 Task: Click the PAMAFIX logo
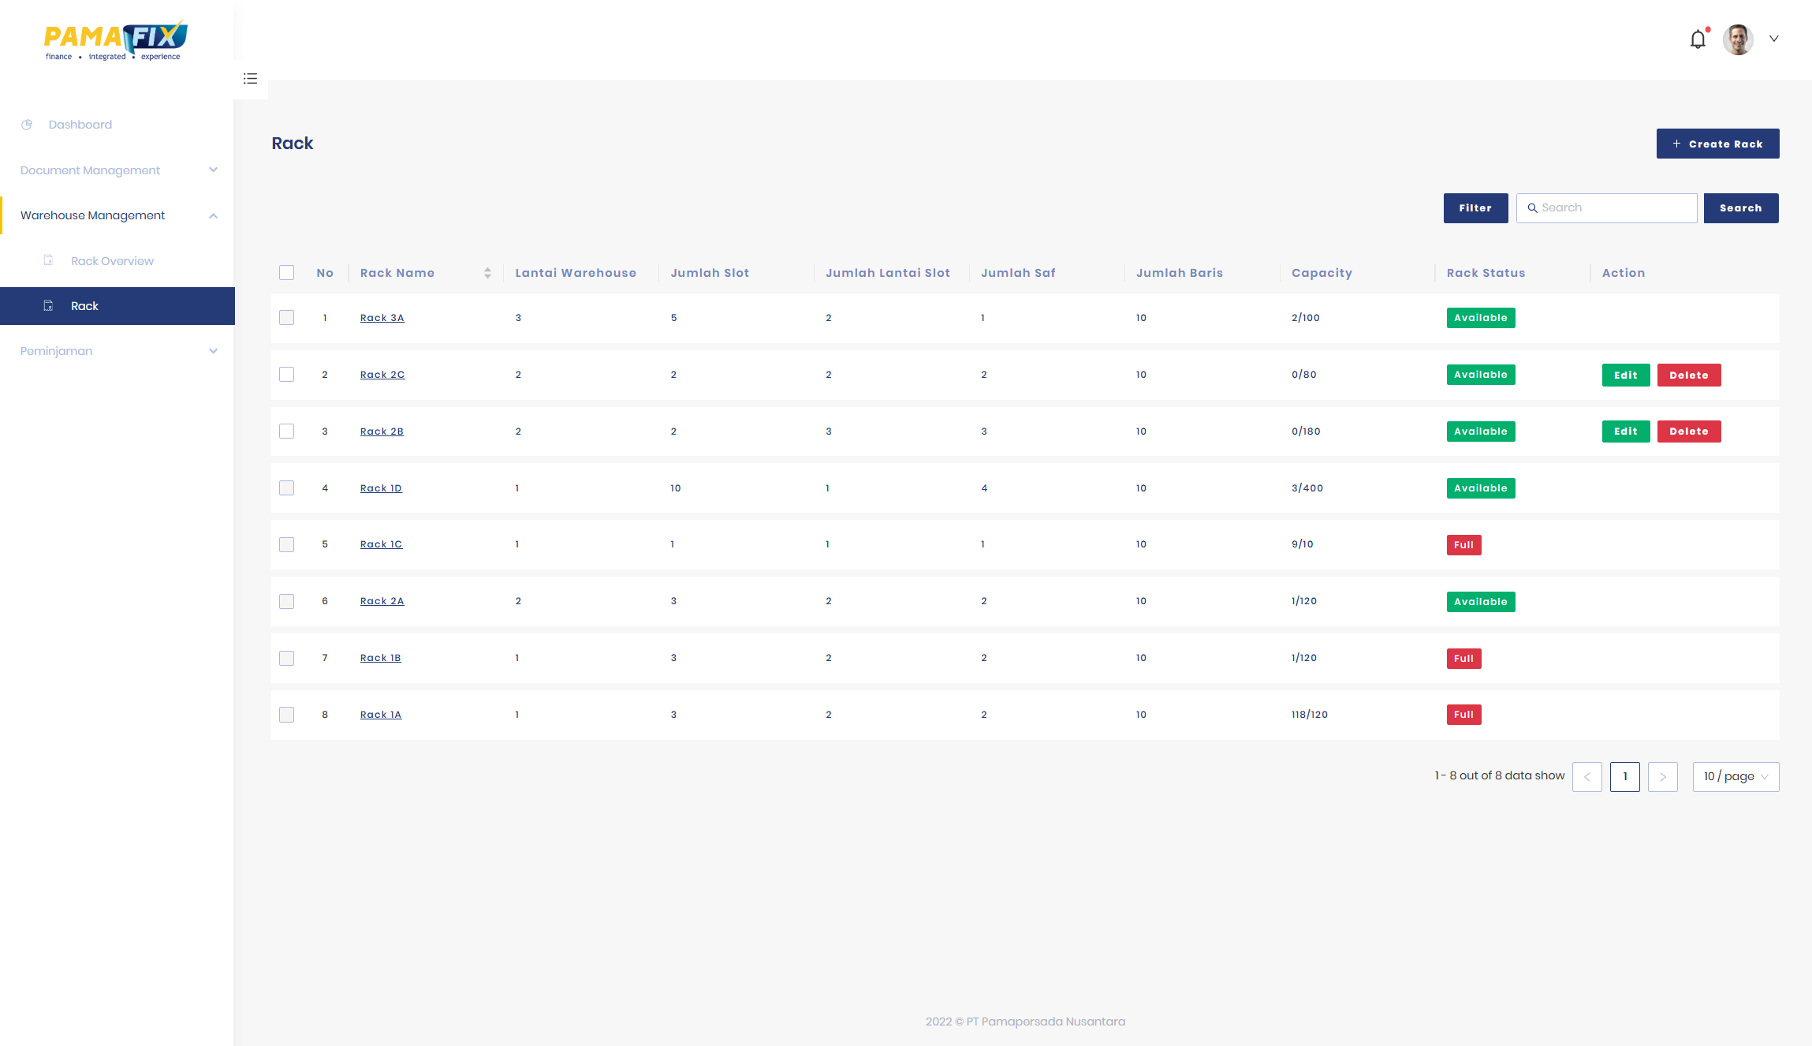click(x=116, y=40)
